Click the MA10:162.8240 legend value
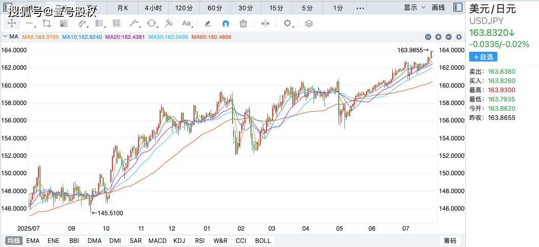Viewport: 539px width, 247px height. point(82,37)
